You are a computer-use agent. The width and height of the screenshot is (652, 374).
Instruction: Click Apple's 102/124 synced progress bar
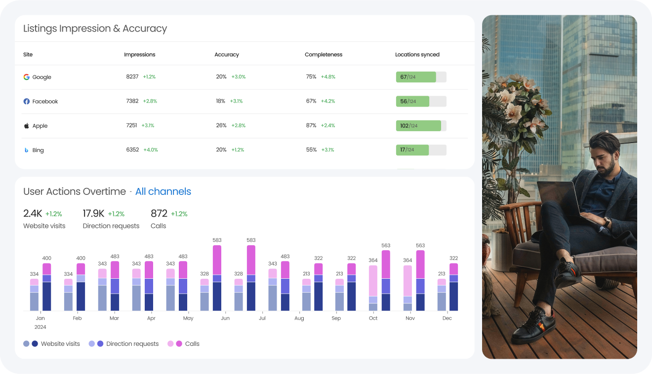point(421,126)
